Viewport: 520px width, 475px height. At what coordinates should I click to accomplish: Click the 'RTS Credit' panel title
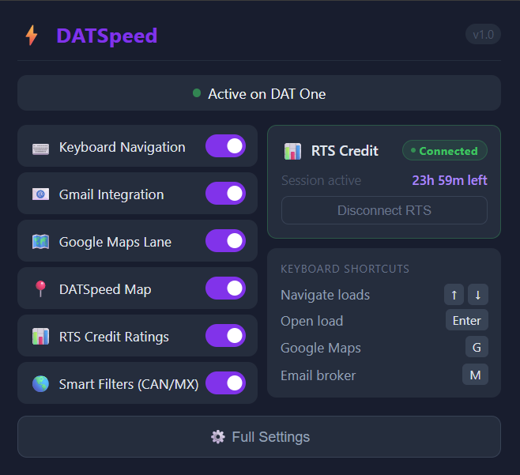345,151
